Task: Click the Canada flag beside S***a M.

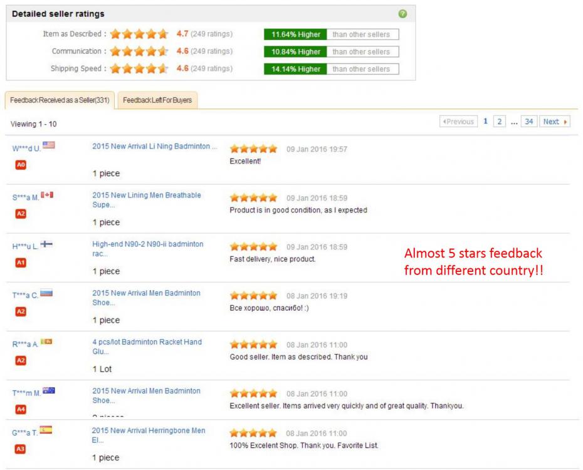Action: tap(47, 195)
